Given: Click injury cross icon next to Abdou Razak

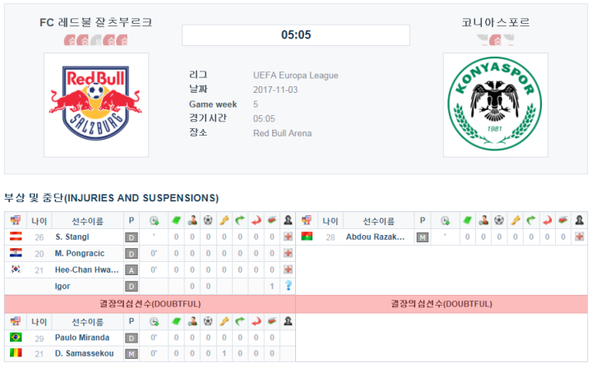Looking at the screenshot, I should tap(579, 237).
